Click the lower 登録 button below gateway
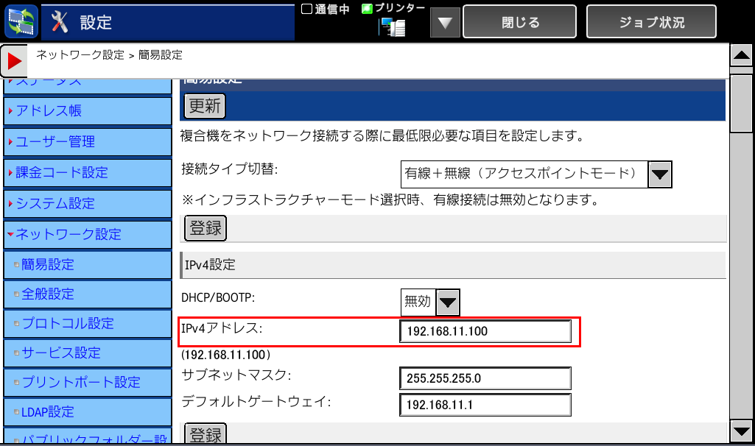 (206, 433)
